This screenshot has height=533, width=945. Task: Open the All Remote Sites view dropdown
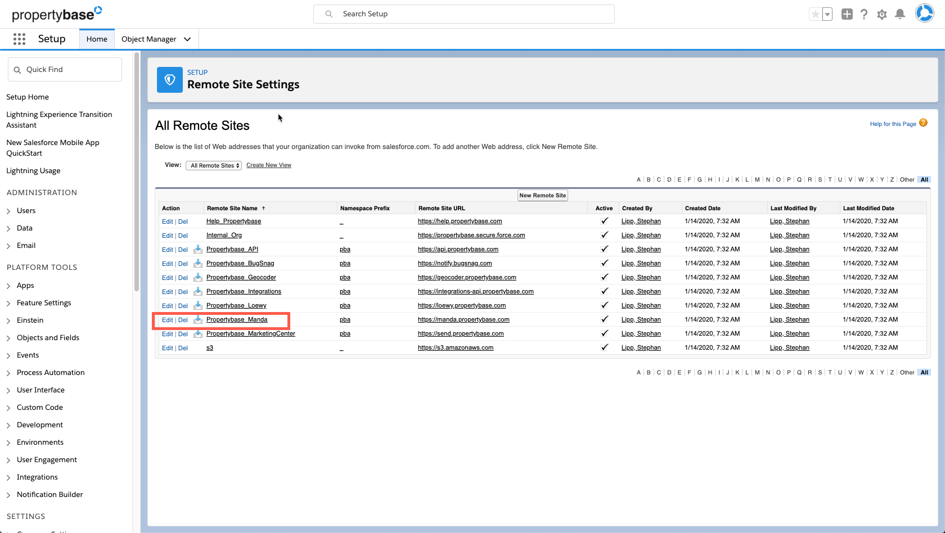(213, 165)
